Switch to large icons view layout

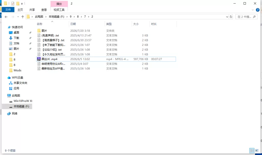(x=257, y=150)
